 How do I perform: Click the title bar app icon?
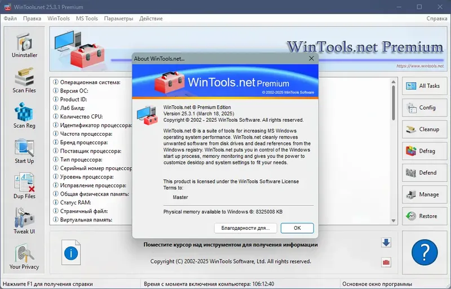tap(7, 7)
